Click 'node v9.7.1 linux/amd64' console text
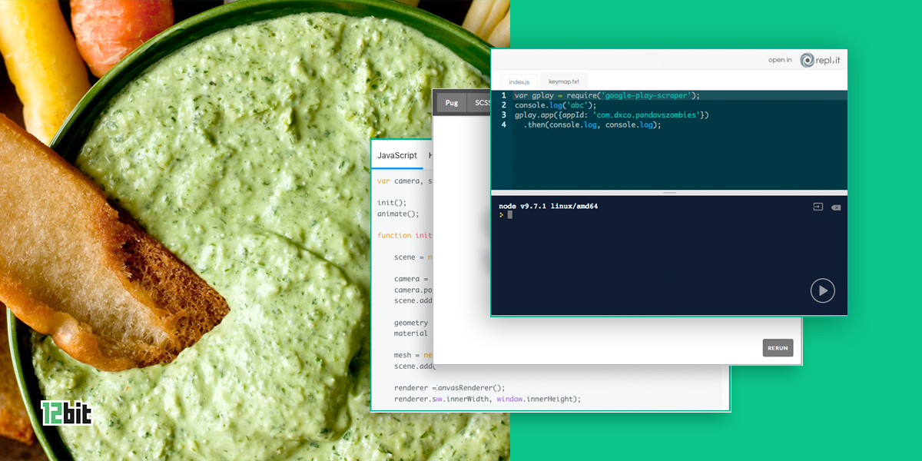This screenshot has height=461, width=922. pyautogui.click(x=549, y=206)
